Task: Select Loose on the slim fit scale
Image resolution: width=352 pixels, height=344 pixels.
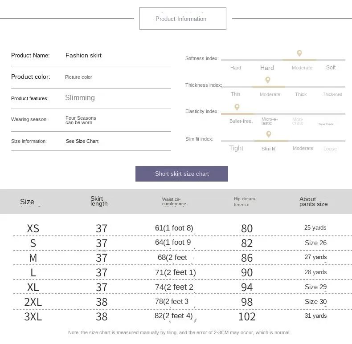Action: (x=330, y=149)
